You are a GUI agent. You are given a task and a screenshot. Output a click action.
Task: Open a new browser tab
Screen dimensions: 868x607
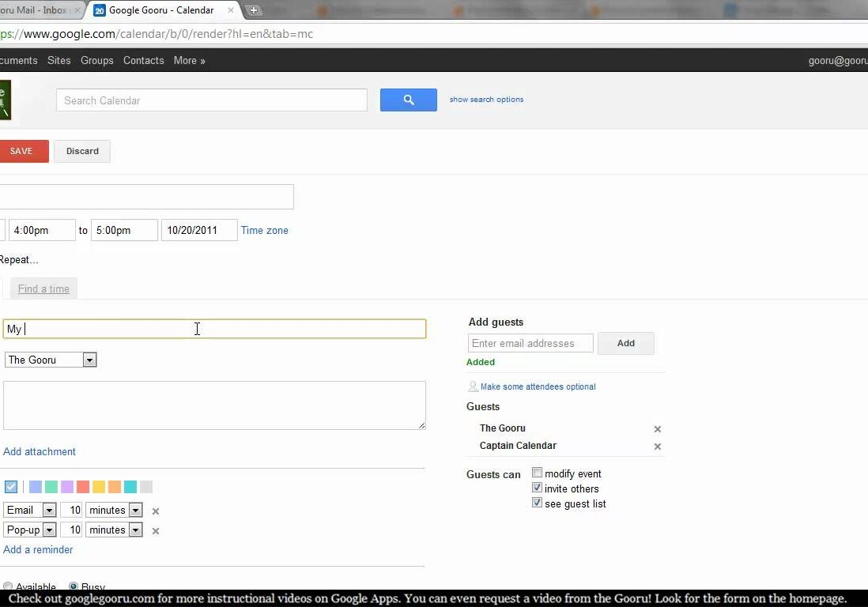254,10
